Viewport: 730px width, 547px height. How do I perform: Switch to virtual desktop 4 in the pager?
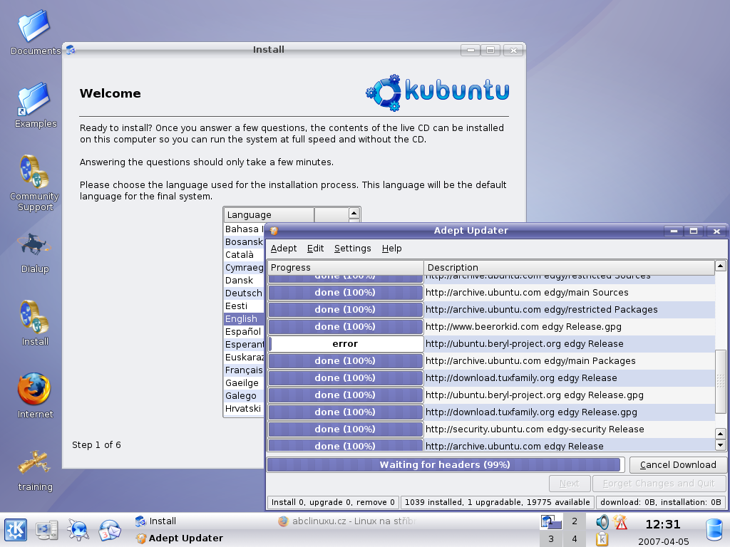(x=575, y=538)
